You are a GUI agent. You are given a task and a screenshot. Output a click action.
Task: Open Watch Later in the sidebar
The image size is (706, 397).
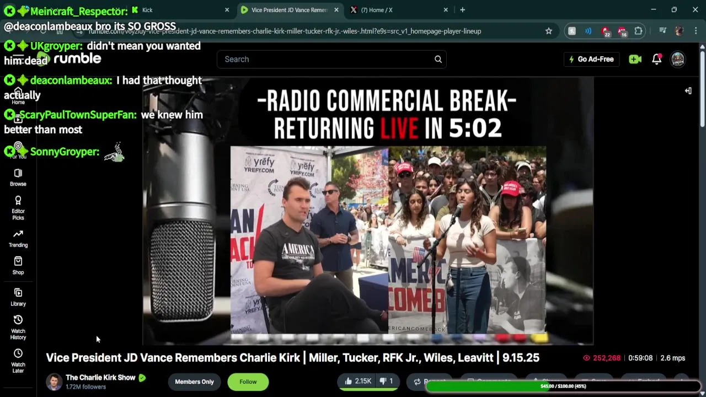[x=18, y=361]
